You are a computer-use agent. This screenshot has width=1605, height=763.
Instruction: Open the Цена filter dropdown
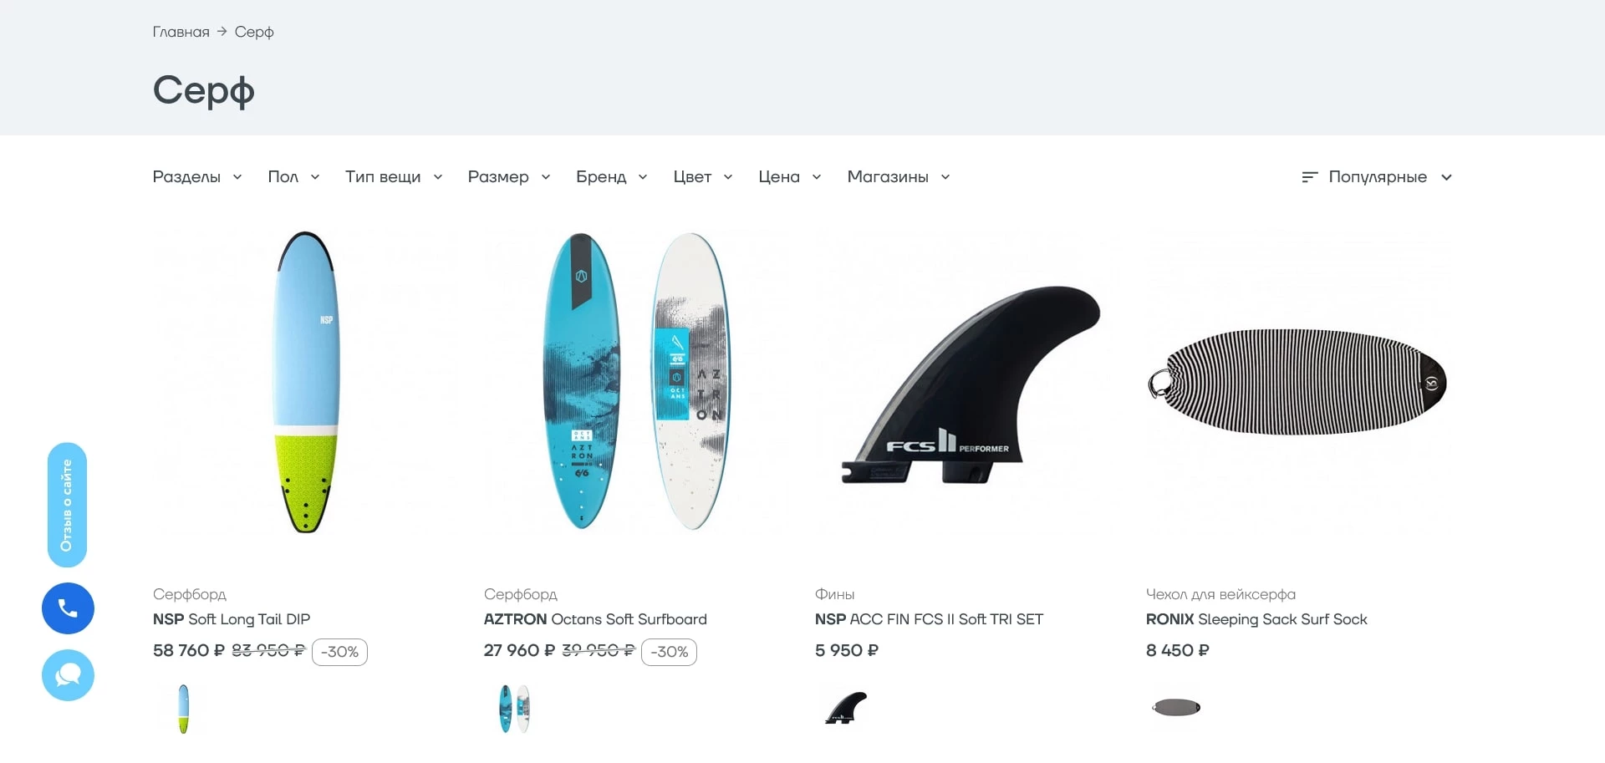pyautogui.click(x=790, y=177)
